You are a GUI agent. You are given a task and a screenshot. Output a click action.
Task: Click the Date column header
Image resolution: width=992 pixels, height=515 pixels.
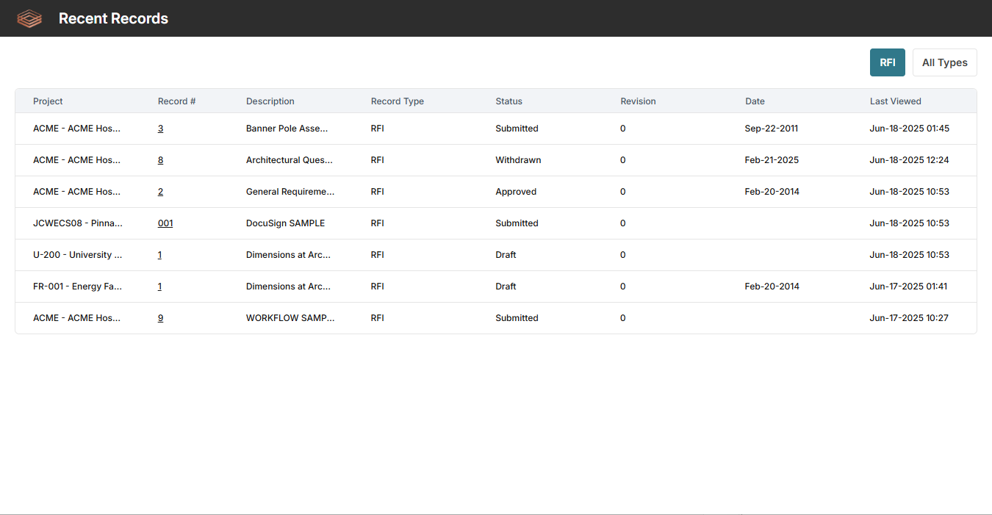pos(755,101)
